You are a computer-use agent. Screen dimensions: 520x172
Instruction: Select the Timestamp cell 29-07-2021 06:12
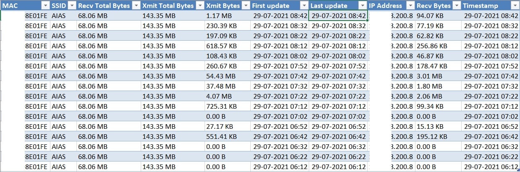[x=491, y=167]
